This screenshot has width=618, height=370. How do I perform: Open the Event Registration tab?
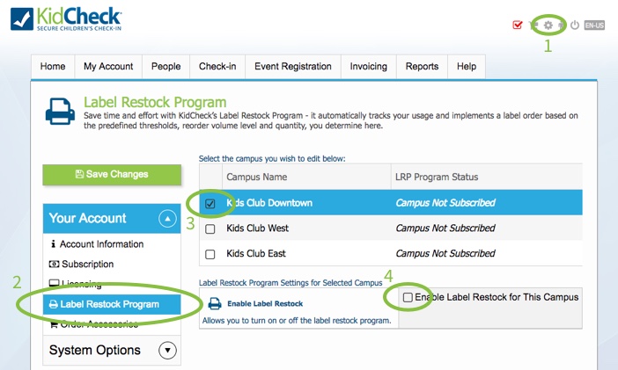point(293,67)
